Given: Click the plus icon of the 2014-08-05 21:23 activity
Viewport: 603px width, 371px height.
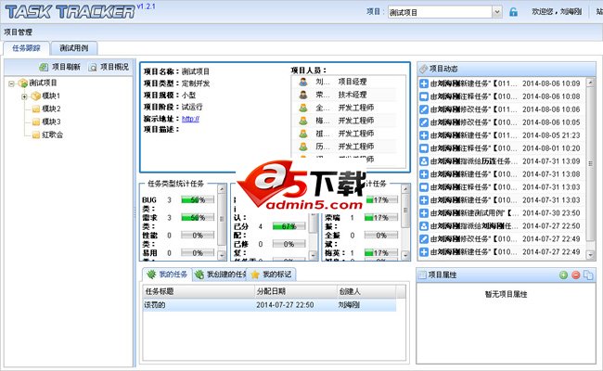Looking at the screenshot, I should point(424,135).
